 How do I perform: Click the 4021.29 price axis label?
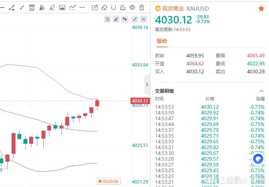pyautogui.click(x=140, y=182)
